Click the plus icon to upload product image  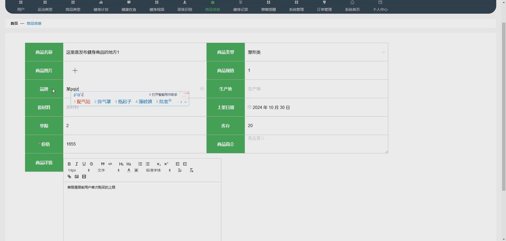75,71
